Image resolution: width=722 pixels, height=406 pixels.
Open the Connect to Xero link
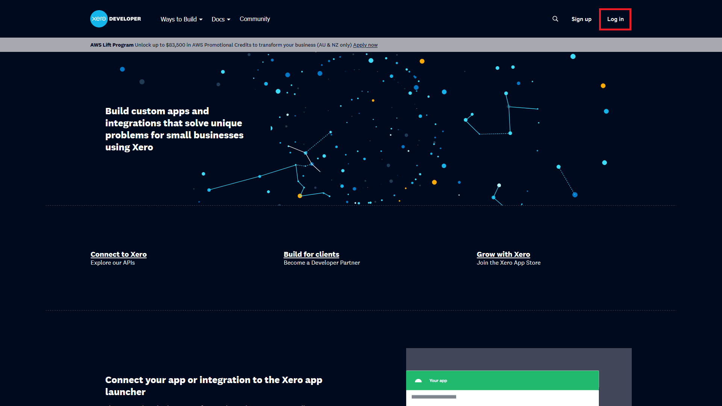tap(118, 254)
